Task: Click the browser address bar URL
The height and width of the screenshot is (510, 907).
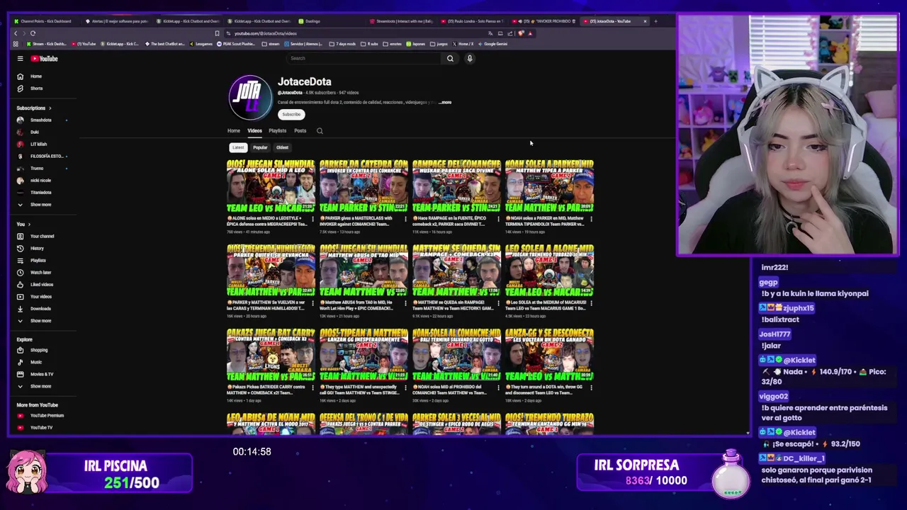Action: pyautogui.click(x=266, y=33)
